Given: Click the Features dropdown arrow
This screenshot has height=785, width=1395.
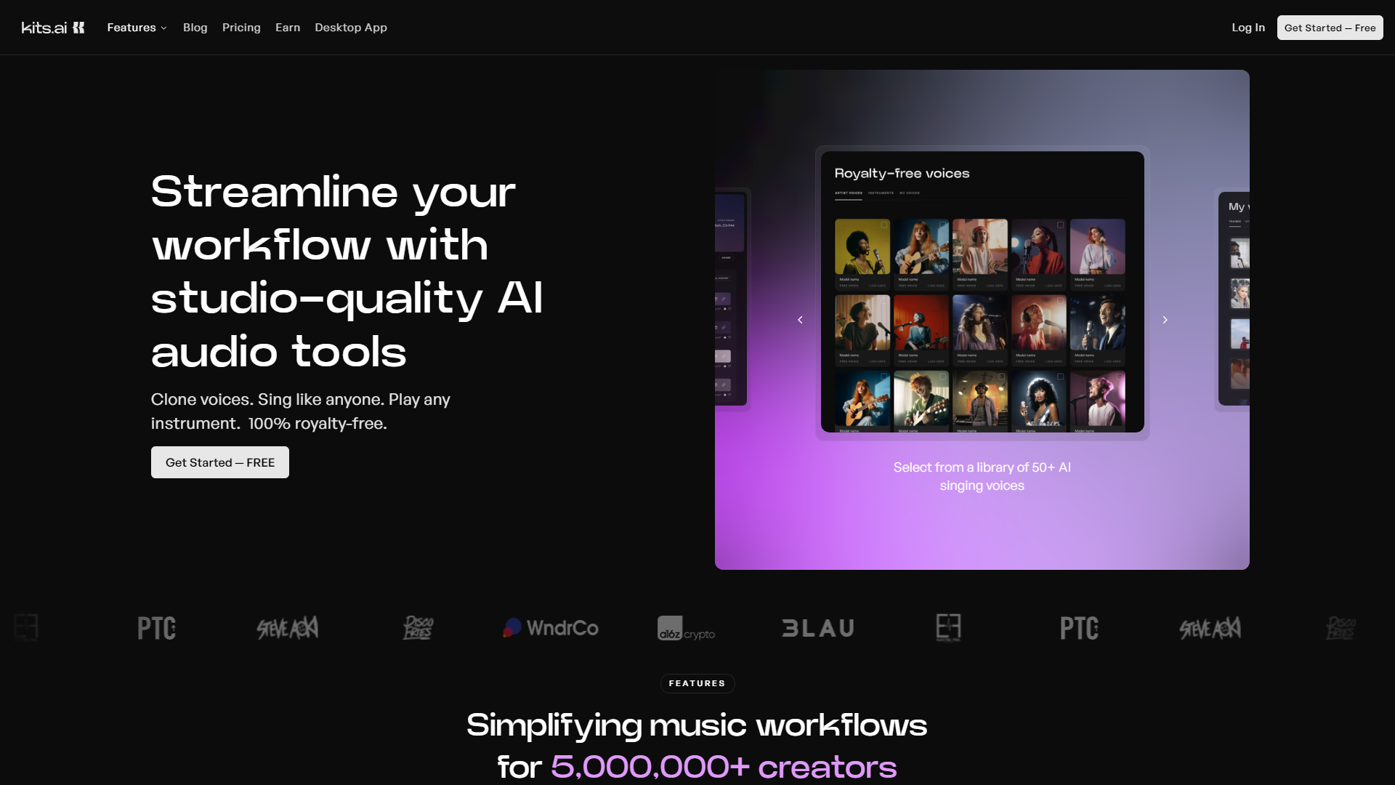Looking at the screenshot, I should pos(163,28).
